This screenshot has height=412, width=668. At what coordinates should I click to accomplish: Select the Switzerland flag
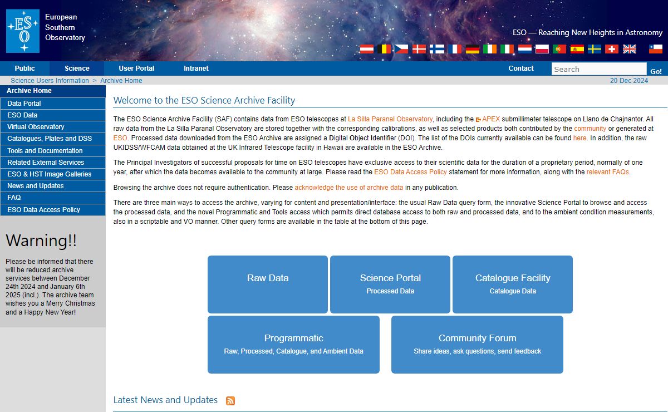tap(612, 49)
